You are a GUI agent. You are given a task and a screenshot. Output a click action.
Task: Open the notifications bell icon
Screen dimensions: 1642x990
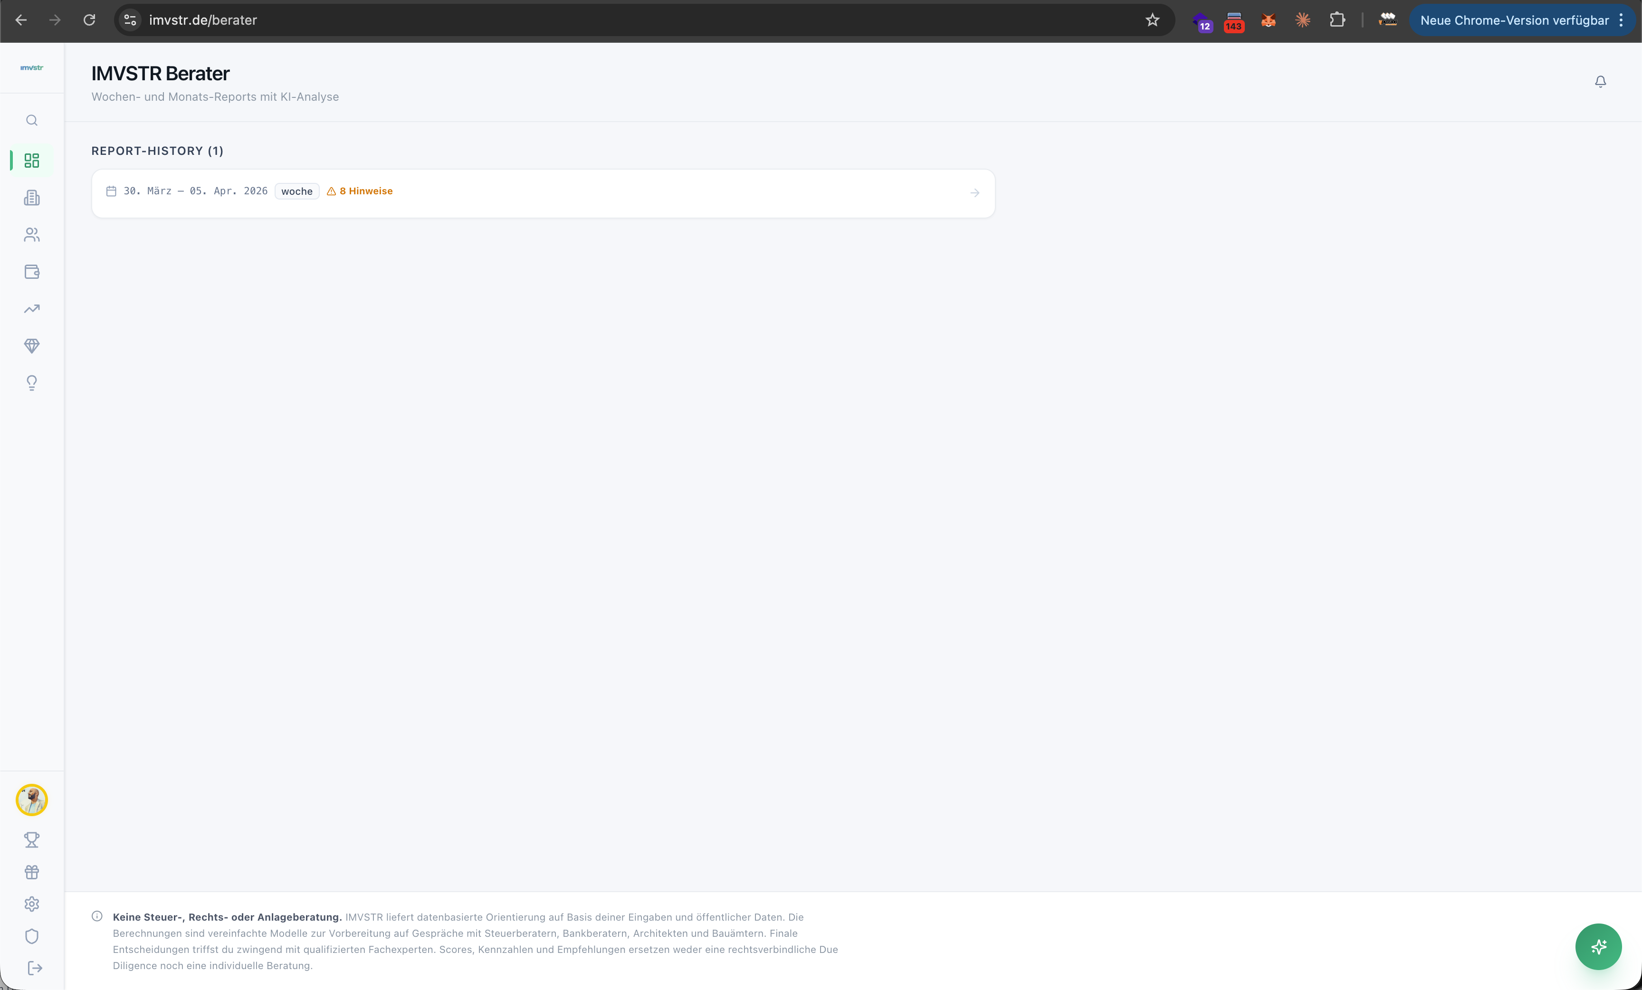(1600, 81)
